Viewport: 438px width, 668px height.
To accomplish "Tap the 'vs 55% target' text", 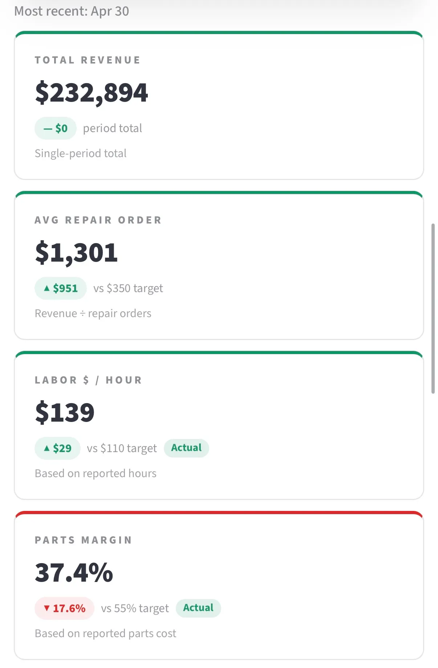I will tap(135, 608).
